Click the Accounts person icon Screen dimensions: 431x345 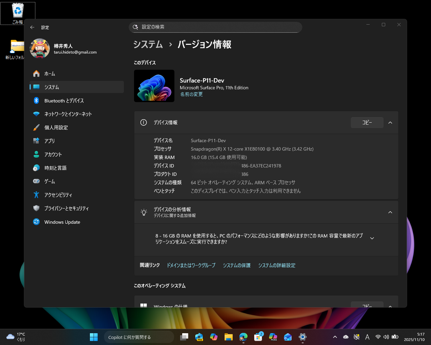click(37, 154)
